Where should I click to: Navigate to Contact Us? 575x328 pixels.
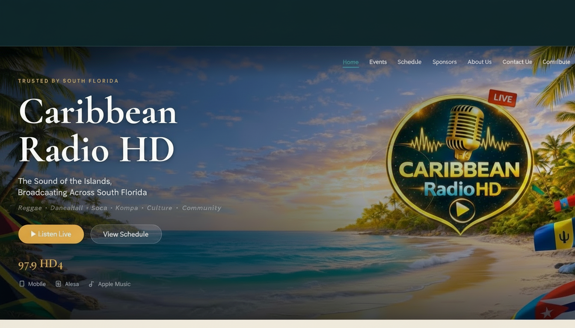pyautogui.click(x=517, y=61)
